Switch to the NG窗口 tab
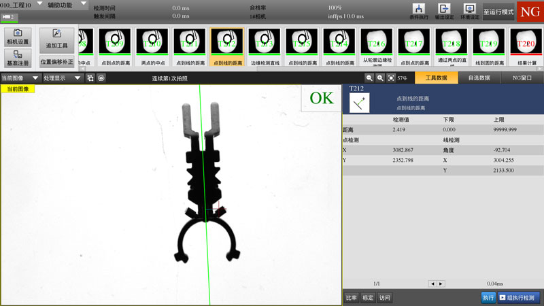544x306 pixels. (522, 78)
